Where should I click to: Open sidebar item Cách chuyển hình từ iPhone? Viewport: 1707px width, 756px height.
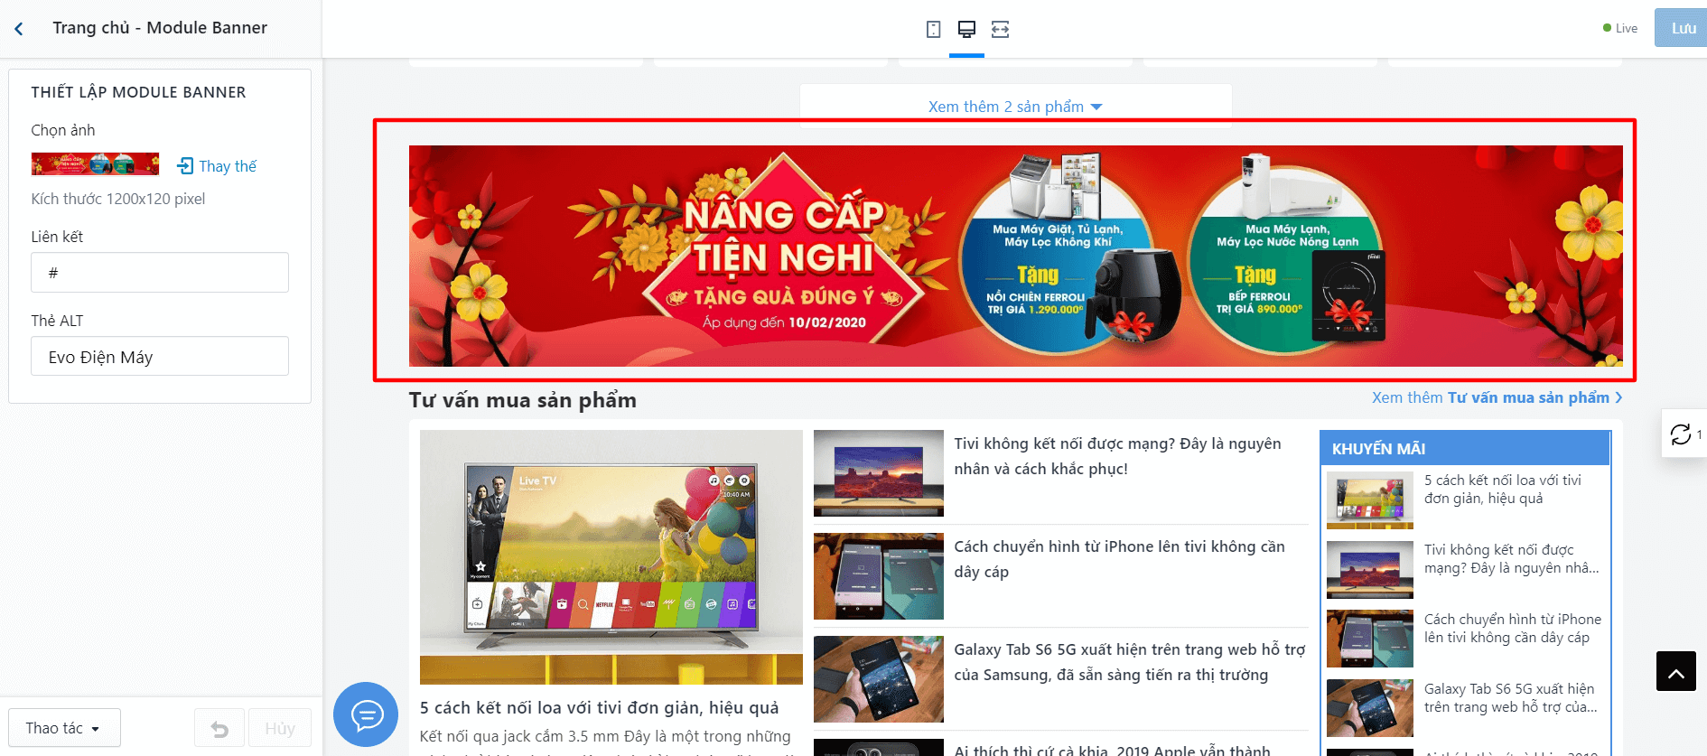(x=1513, y=629)
